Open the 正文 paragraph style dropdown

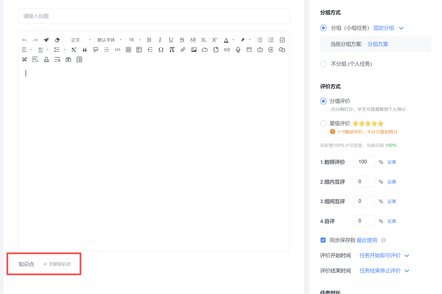coord(81,40)
